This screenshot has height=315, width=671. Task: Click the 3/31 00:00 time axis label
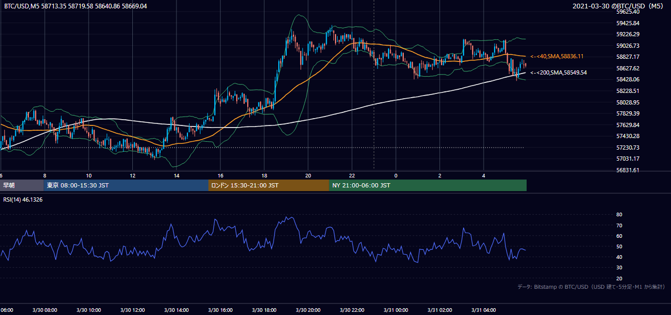tap(396, 310)
